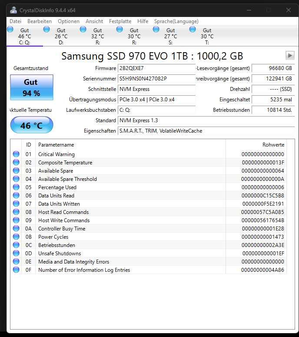This screenshot has width=299, height=337.
Task: Select the Percentage Used parameter name
Action: (57, 187)
